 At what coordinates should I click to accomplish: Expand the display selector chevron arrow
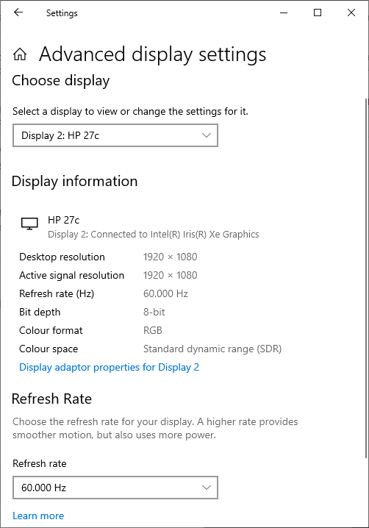pos(207,135)
